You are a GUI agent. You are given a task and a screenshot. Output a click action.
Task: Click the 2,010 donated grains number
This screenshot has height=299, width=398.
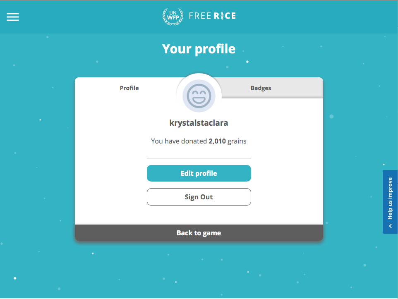[217, 141]
